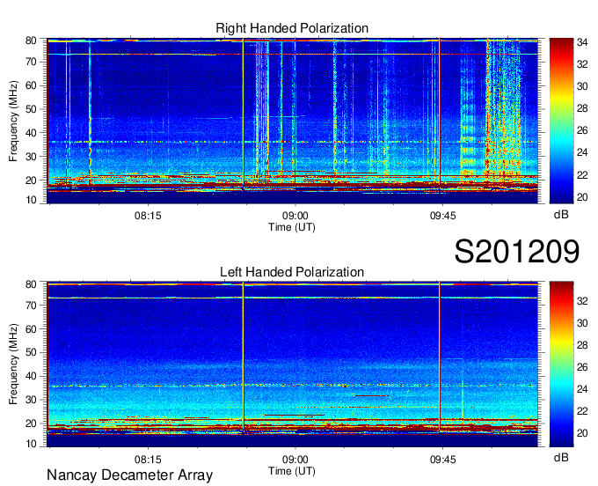Click the "50" frequency tick of Right Handed plot

pyautogui.click(x=31, y=109)
